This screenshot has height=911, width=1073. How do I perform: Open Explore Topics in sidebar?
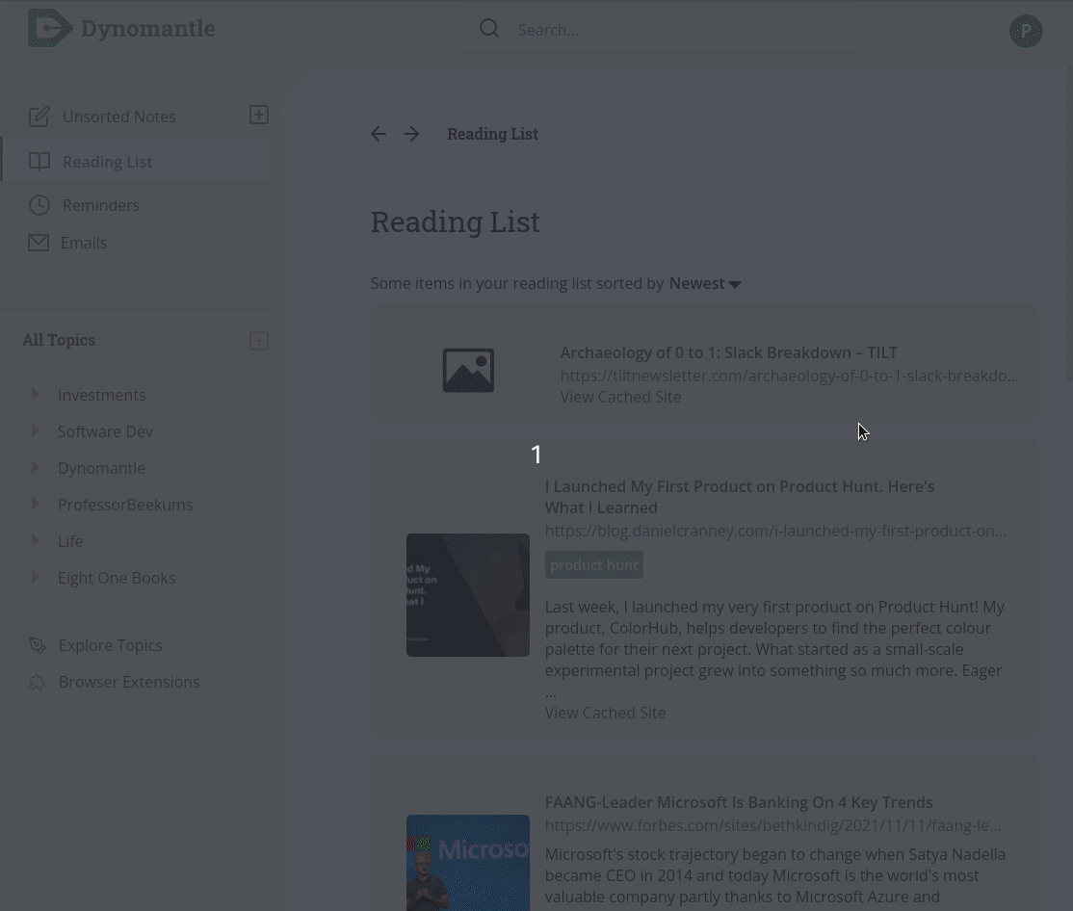tap(110, 645)
